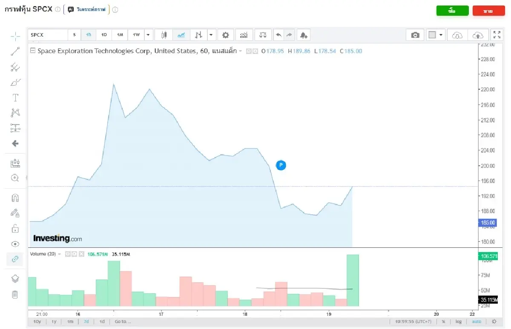The height and width of the screenshot is (329, 511).
Task: Select the price range prediction tool
Action: click(15, 128)
